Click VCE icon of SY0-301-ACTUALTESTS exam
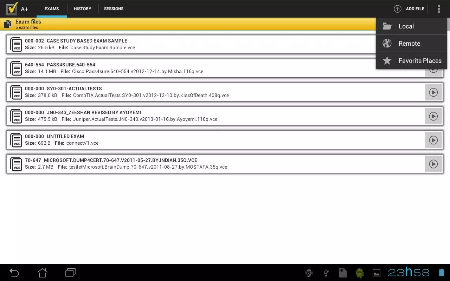The width and height of the screenshot is (450, 281). coord(16,92)
